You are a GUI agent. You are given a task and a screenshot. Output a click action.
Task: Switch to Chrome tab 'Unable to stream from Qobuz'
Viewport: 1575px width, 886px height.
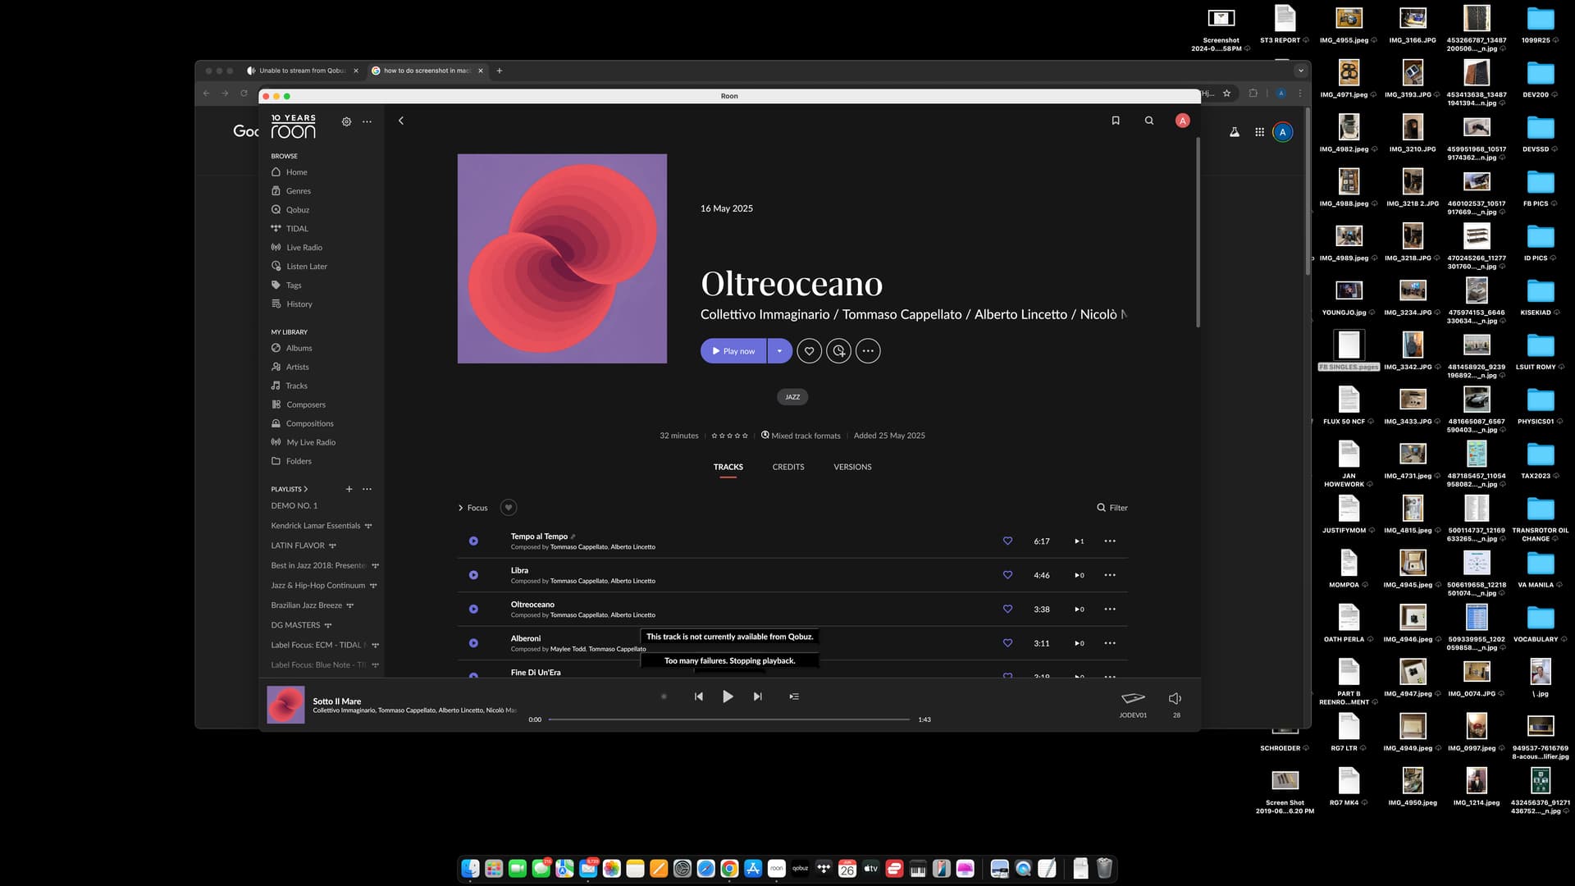click(302, 71)
